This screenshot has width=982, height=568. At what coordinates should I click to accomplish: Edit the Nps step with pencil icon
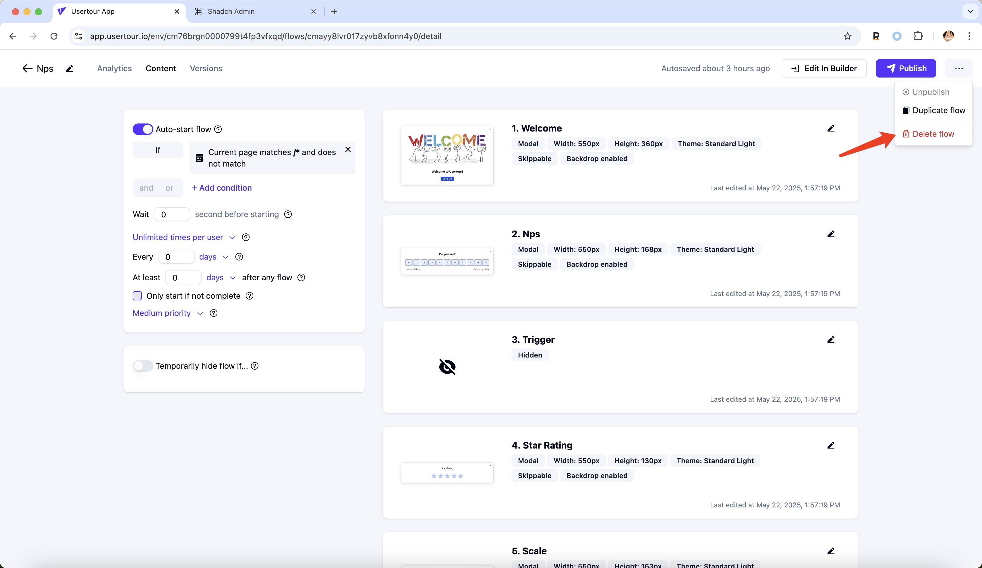pos(831,234)
